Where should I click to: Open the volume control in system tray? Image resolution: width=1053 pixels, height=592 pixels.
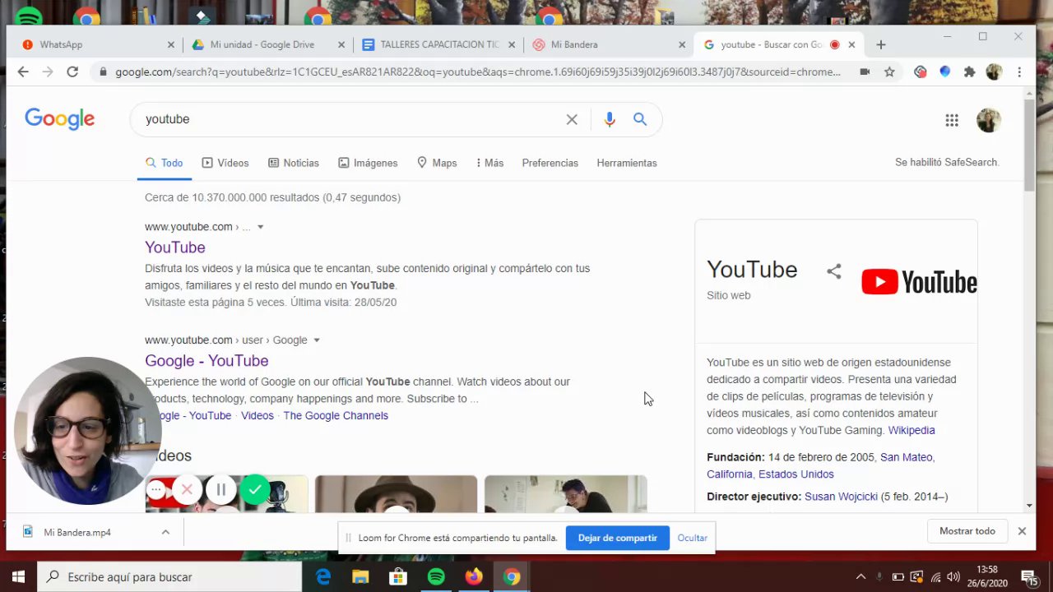953,577
